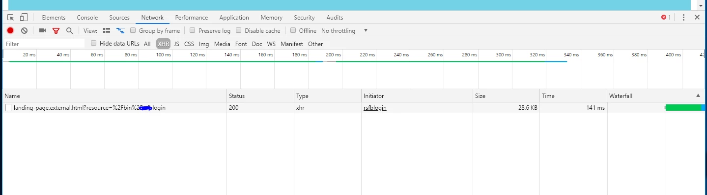Go to the Sources tab
The image size is (707, 195).
(119, 18)
